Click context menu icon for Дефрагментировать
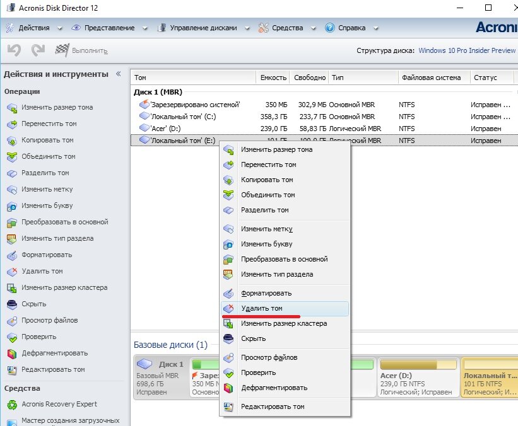This screenshot has width=518, height=426. click(x=228, y=388)
